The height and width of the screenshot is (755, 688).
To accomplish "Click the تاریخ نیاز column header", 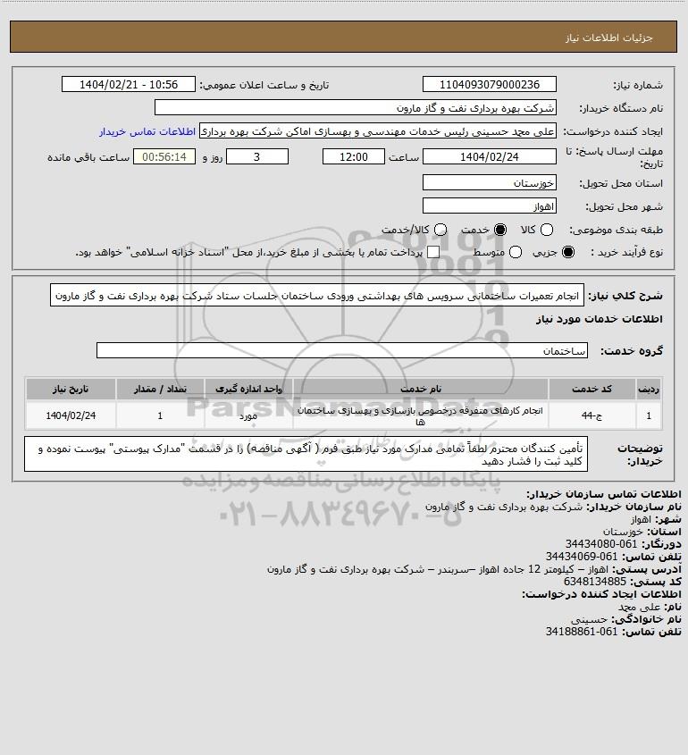I will 71,389.
